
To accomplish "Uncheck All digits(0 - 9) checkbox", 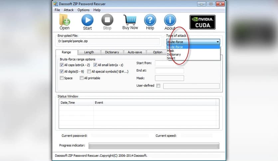I will (62, 72).
